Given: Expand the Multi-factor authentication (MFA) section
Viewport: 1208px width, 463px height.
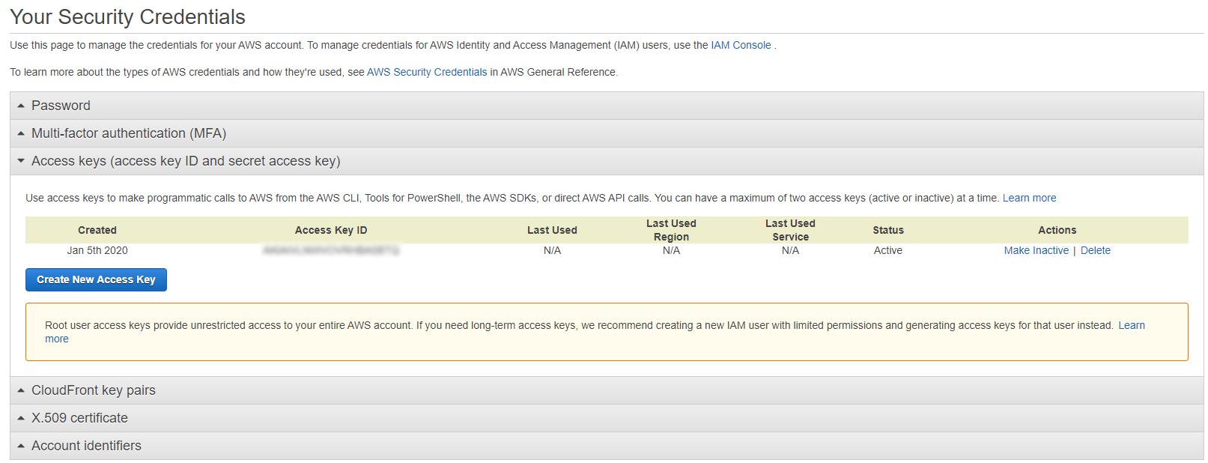Looking at the screenshot, I should (127, 133).
